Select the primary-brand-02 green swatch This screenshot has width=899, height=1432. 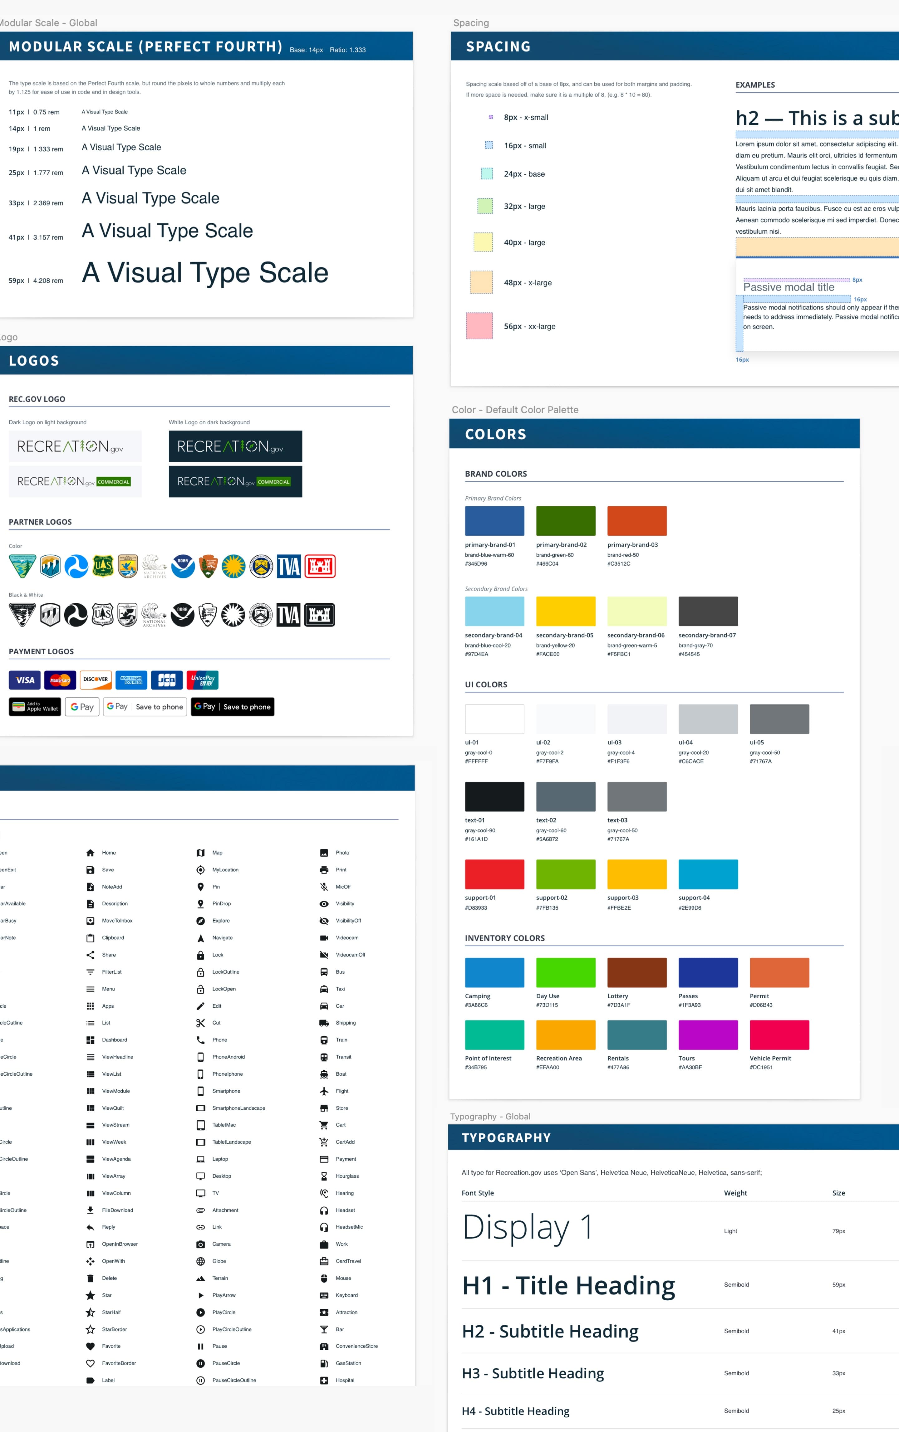[x=565, y=520]
